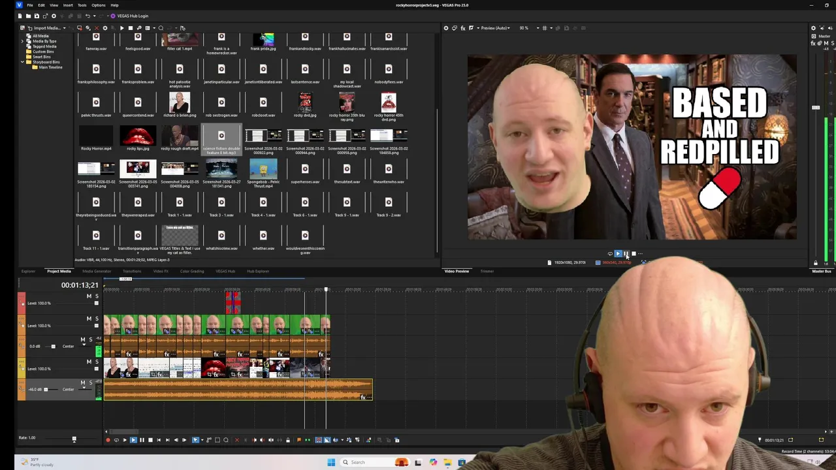The image size is (836, 470).
Task: Open Video Output FX in preview toolbar
Action: (x=463, y=28)
